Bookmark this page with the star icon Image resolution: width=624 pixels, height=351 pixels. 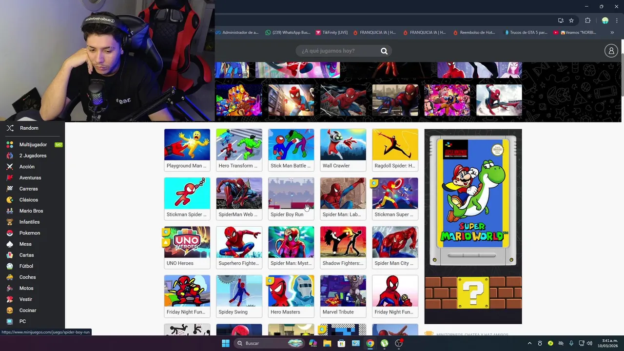click(571, 20)
